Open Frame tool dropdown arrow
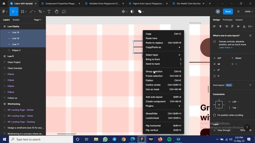255x143 pixels. 25,12
